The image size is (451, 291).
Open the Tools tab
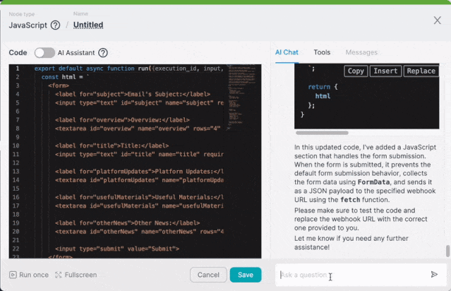(322, 52)
